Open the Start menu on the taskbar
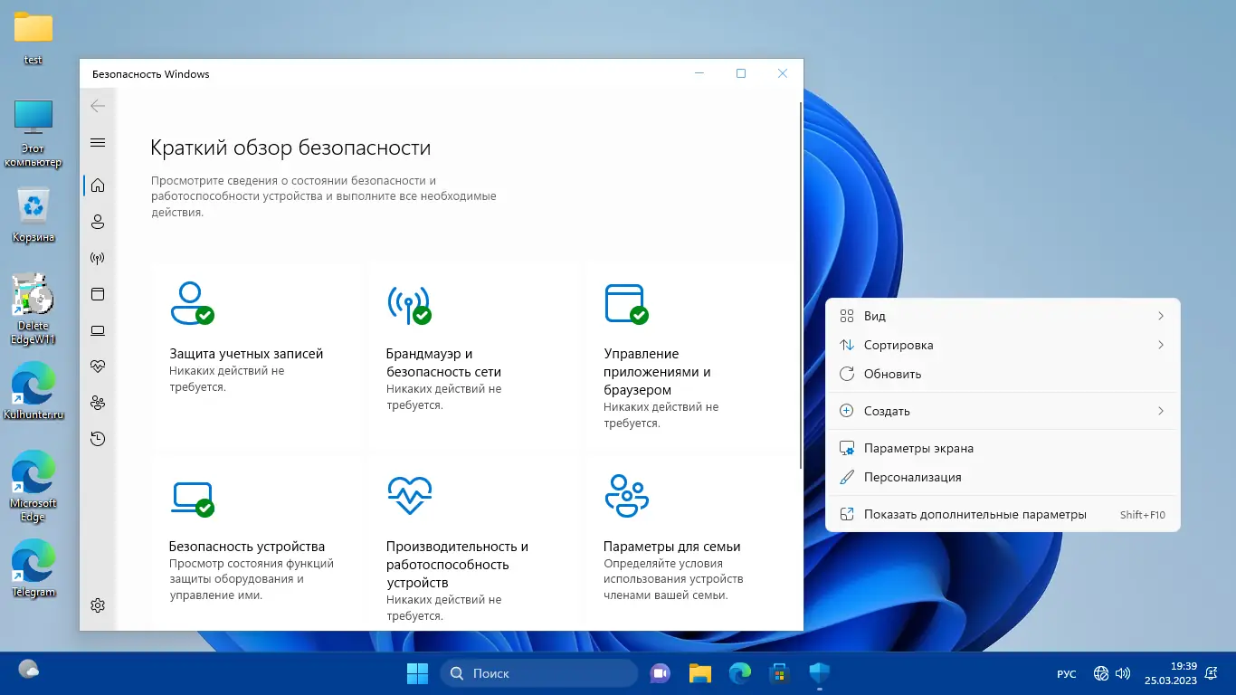1236x695 pixels. pyautogui.click(x=417, y=673)
